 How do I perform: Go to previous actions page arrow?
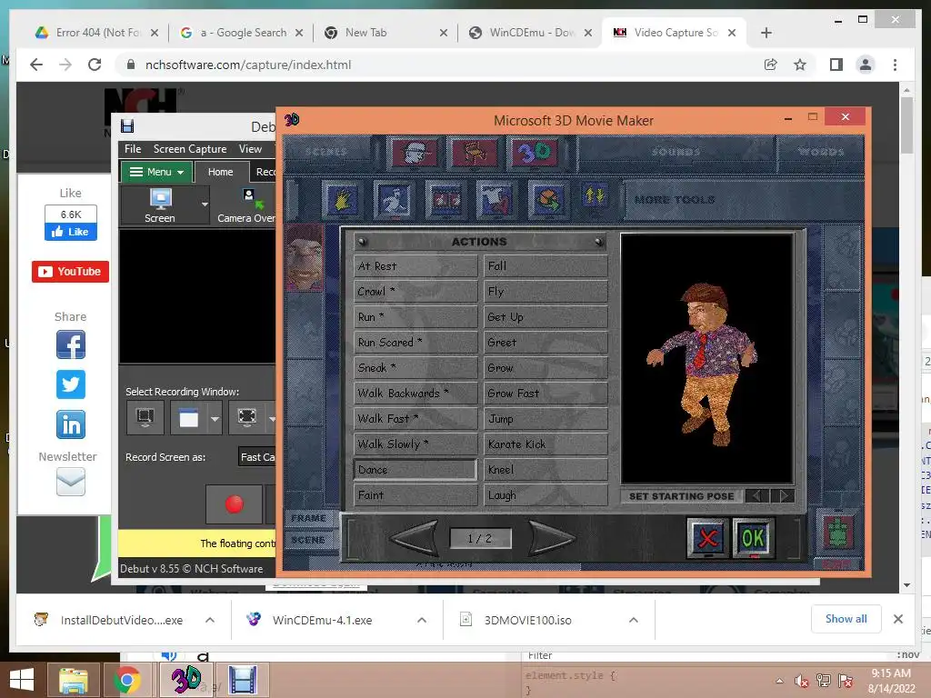[415, 538]
